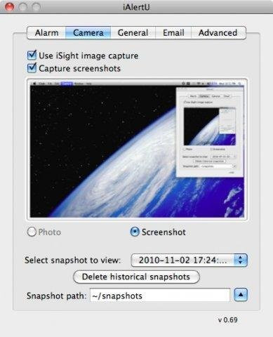Click the Snapshot path text field
The image size is (273, 337).
160,296
